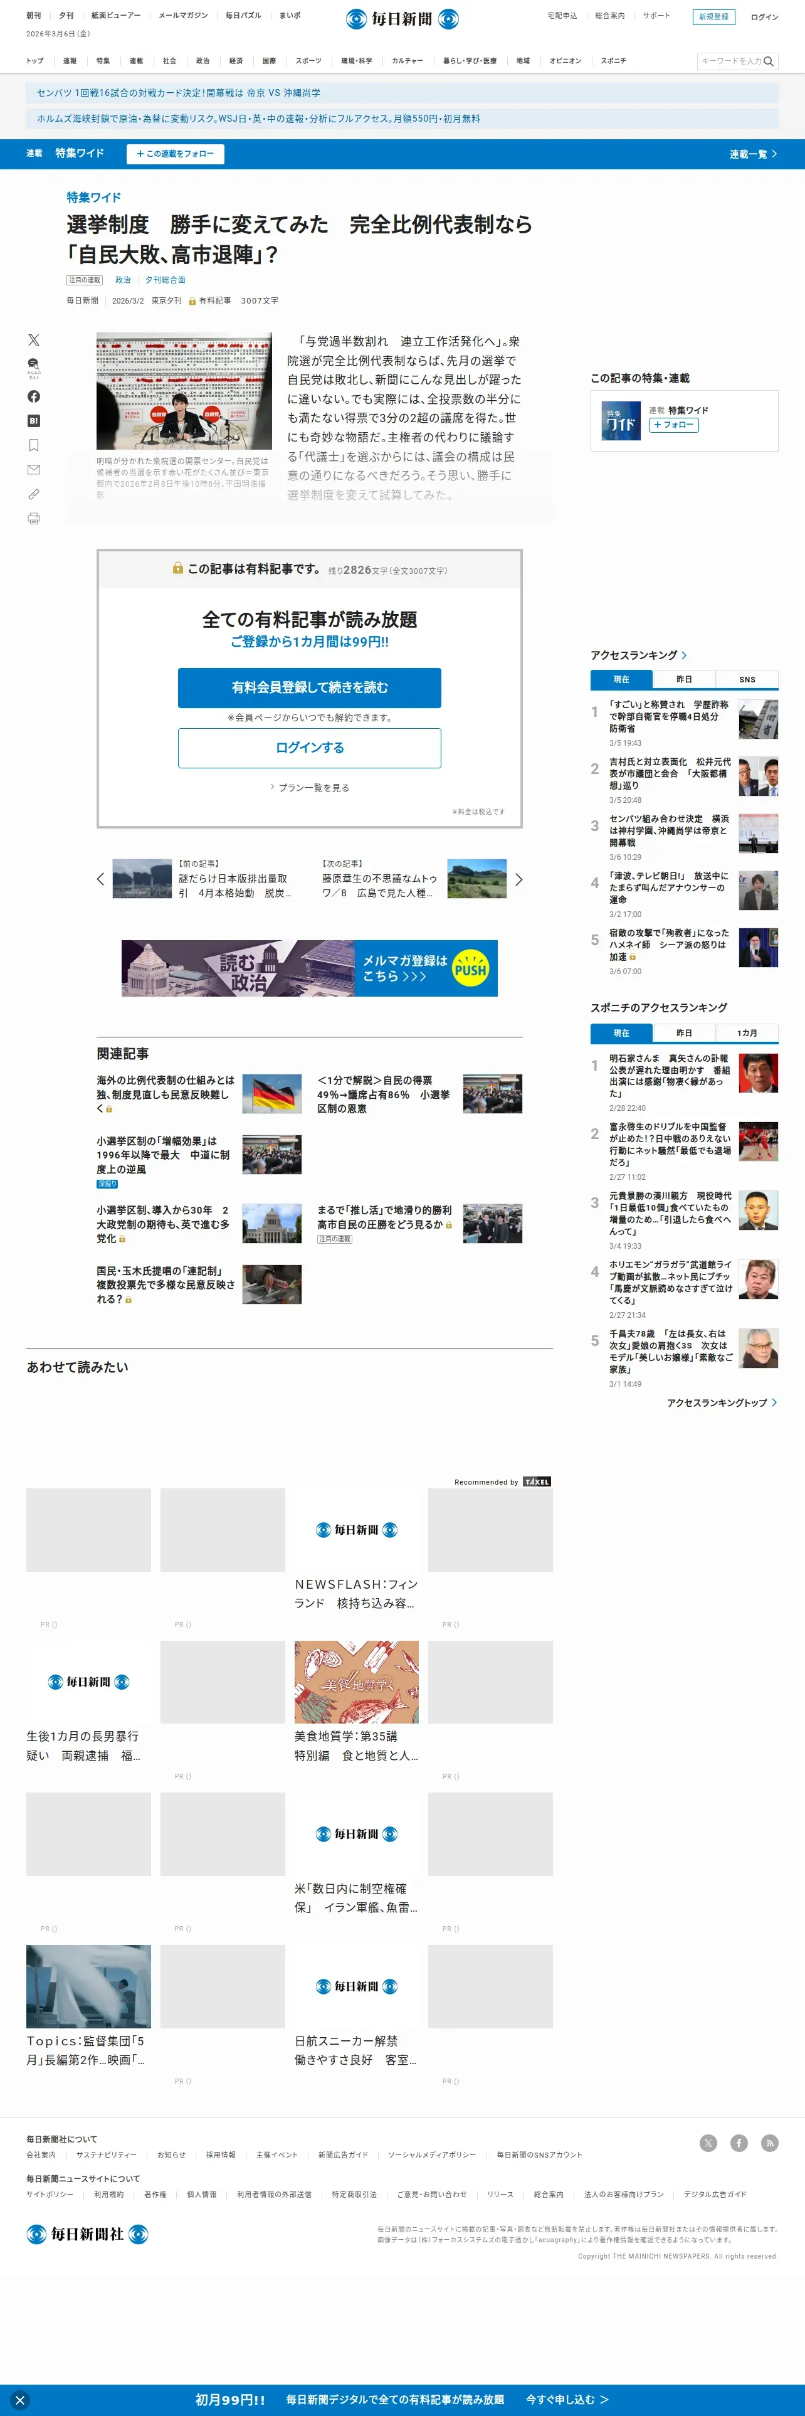Open recommended article 美食地質学：第35講 thumbnail
This screenshot has height=2416, width=805.
pyautogui.click(x=356, y=1682)
